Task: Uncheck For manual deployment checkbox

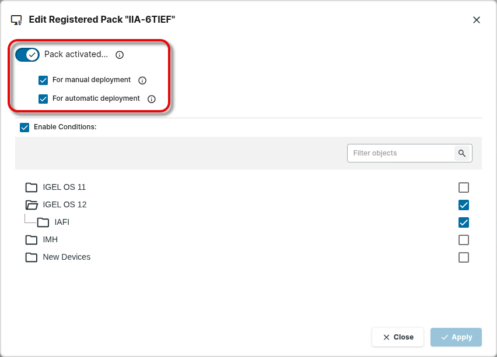Action: pos(43,80)
